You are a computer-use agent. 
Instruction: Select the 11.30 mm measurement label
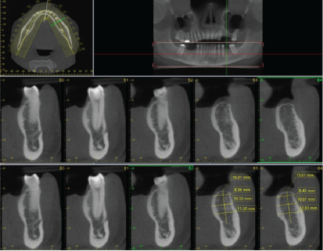(246, 209)
